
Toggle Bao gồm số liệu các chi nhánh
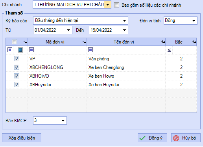coord(116,5)
